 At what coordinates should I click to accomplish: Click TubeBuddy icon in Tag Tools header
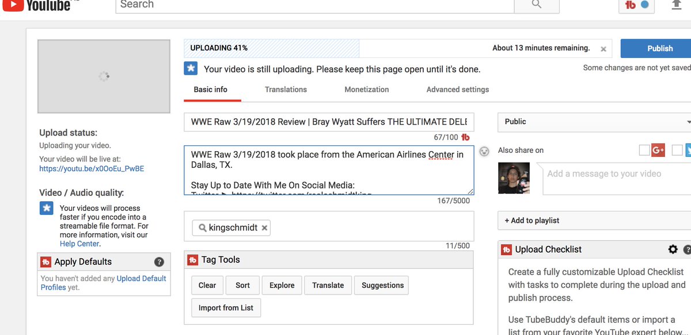[x=193, y=260]
